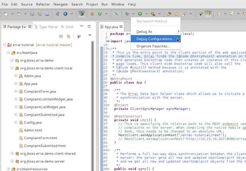Switch to the JUnit tab
246x171 pixels.
point(67,27)
